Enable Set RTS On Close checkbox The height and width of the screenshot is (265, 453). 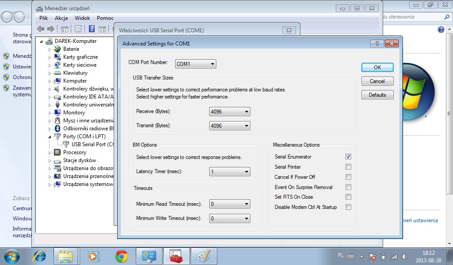pyautogui.click(x=348, y=197)
